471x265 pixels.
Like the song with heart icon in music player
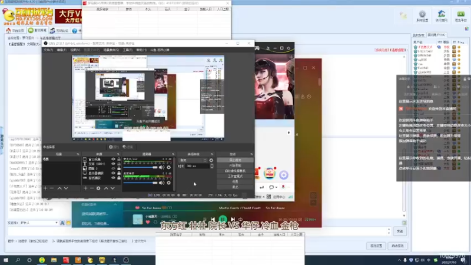(148, 223)
